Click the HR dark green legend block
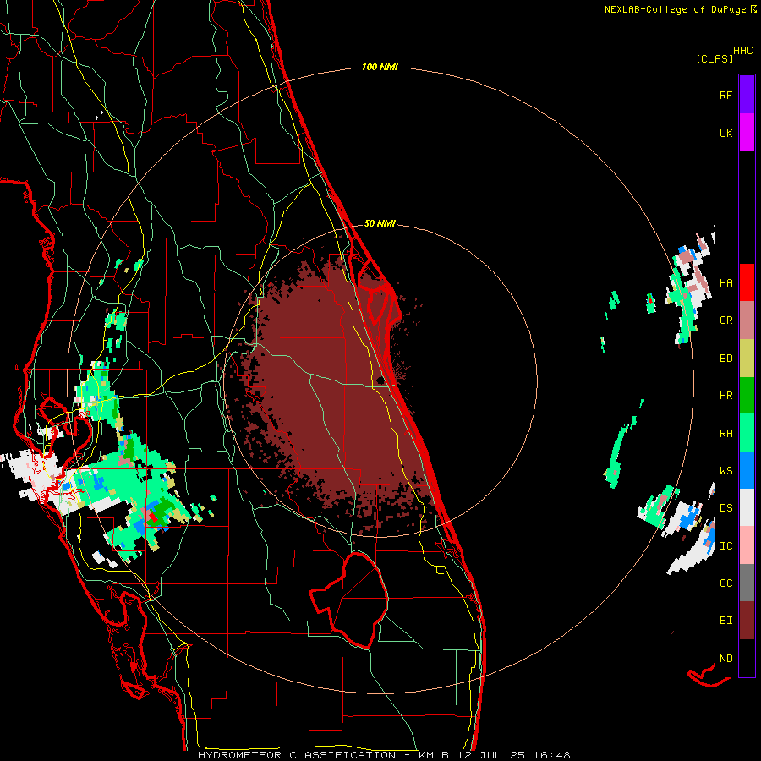 pyautogui.click(x=747, y=396)
